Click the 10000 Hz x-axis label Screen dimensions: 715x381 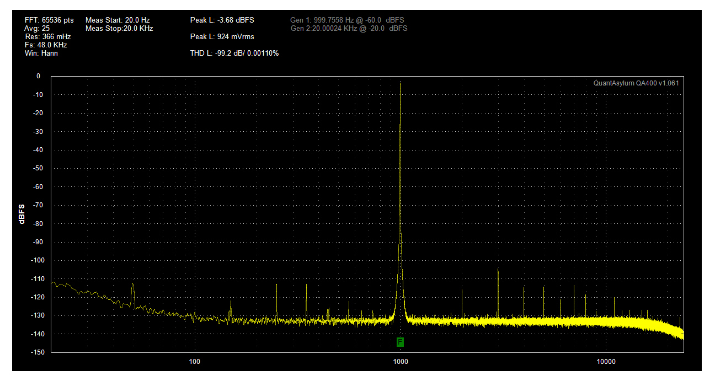point(606,362)
